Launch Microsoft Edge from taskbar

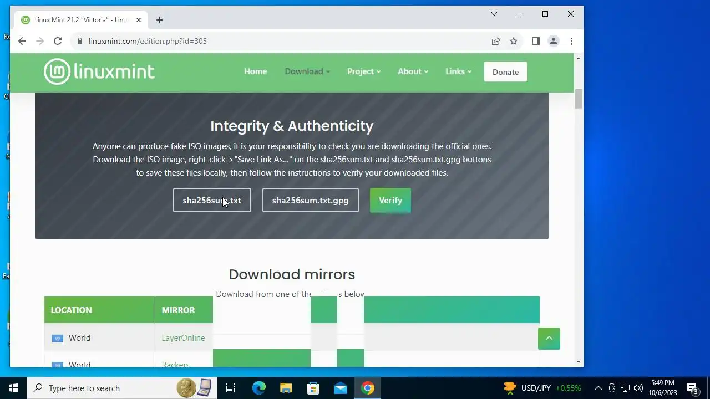tap(259, 388)
